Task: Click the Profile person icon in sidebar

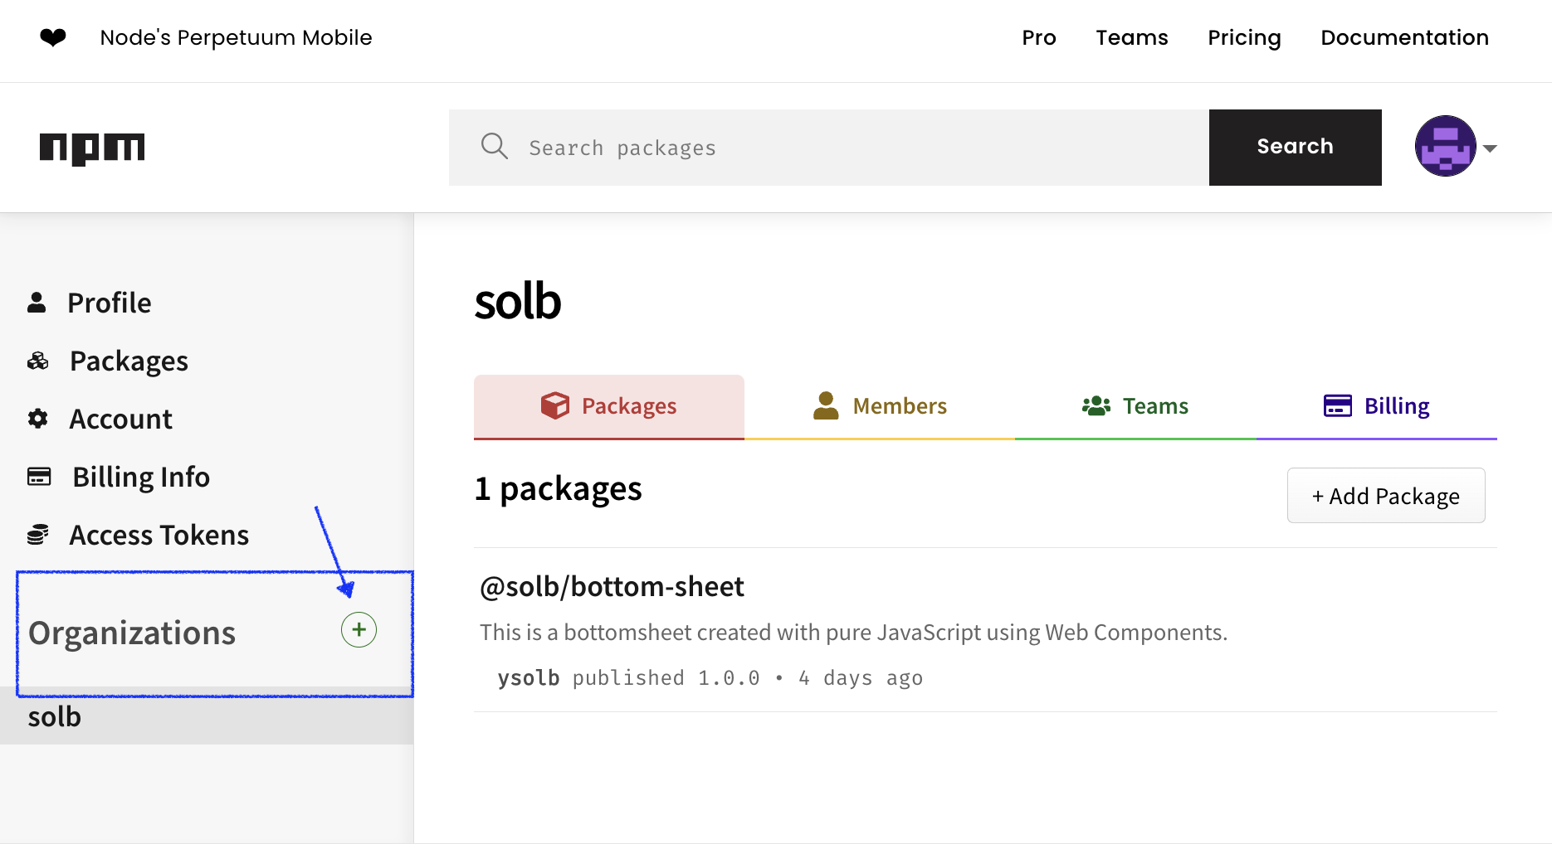Action: [37, 303]
